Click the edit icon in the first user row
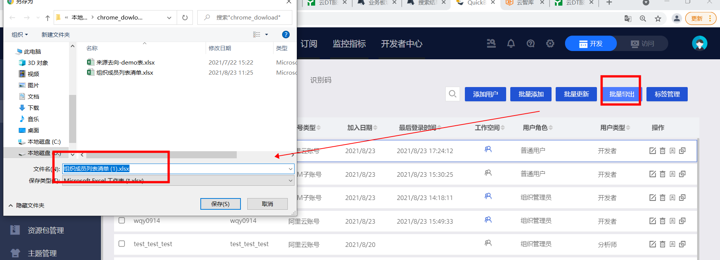This screenshot has width=720, height=260. coord(652,150)
